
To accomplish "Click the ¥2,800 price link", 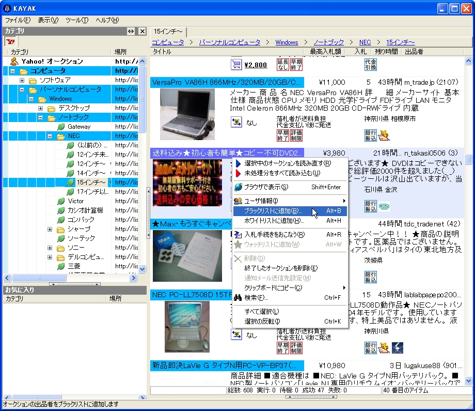I will click(256, 65).
